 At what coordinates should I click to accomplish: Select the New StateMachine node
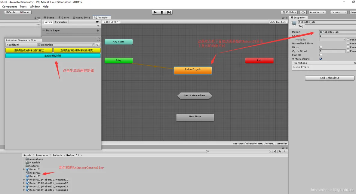click(195, 96)
